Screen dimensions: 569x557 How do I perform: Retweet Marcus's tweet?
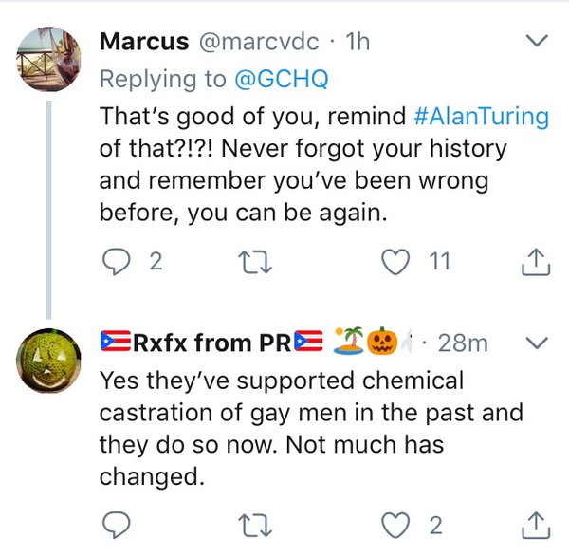(x=251, y=261)
